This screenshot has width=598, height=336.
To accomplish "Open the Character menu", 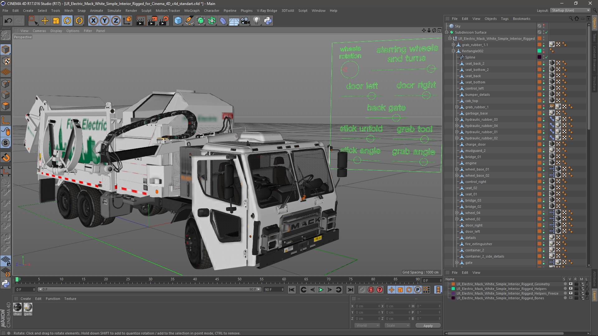I will point(211,11).
